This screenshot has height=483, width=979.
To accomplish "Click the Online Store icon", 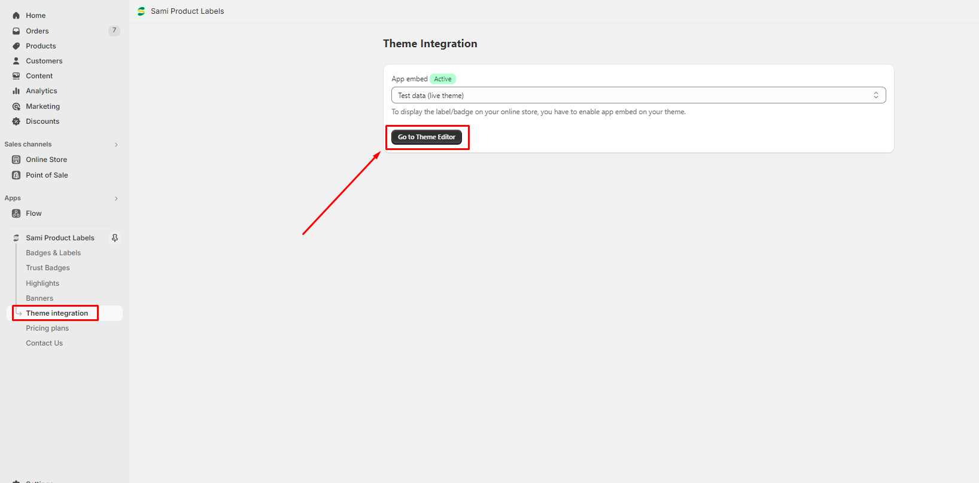I will pos(16,160).
